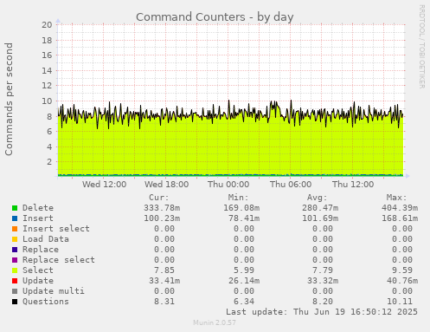430x332 pixels.
Task: Click the gray Update multi legend swatch
Action: pos(15,291)
